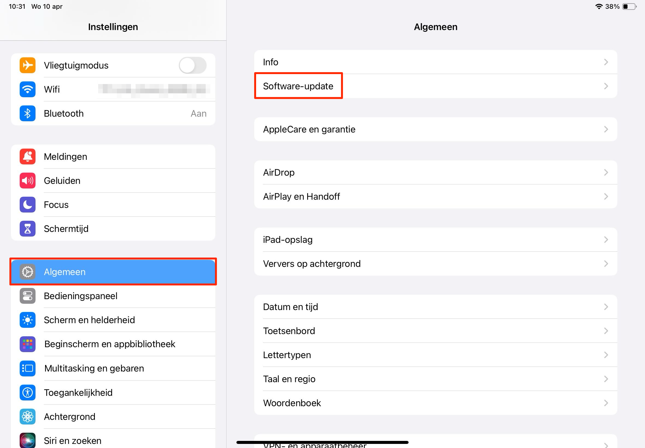This screenshot has width=645, height=448.
Task: Tap the Toegankelijkheid accessibility icon
Action: pyautogui.click(x=28, y=393)
